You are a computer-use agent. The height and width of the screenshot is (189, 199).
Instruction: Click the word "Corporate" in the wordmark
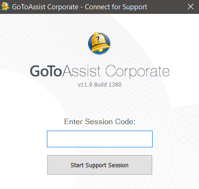click(137, 72)
